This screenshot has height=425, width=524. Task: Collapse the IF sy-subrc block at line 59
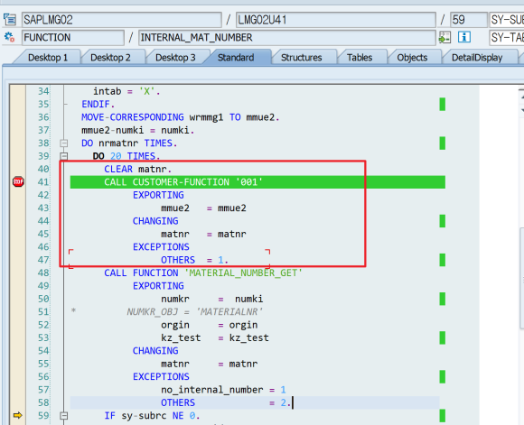coord(64,416)
